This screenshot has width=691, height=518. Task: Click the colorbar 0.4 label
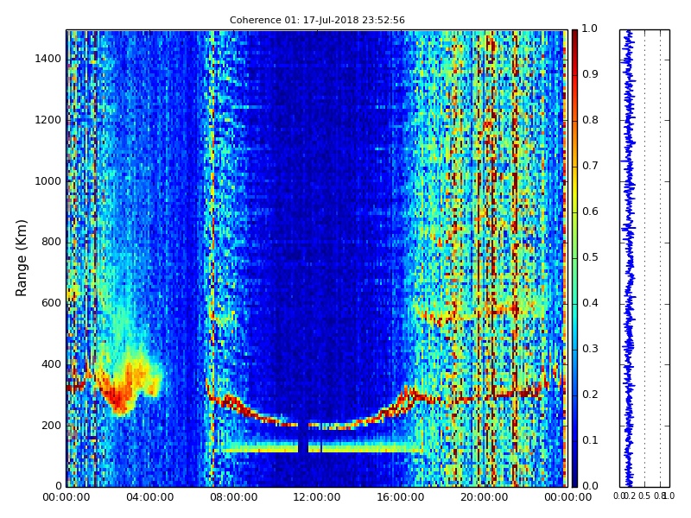pyautogui.click(x=590, y=303)
